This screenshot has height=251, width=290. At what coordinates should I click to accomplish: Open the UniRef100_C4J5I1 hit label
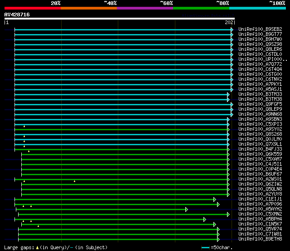tap(260, 164)
